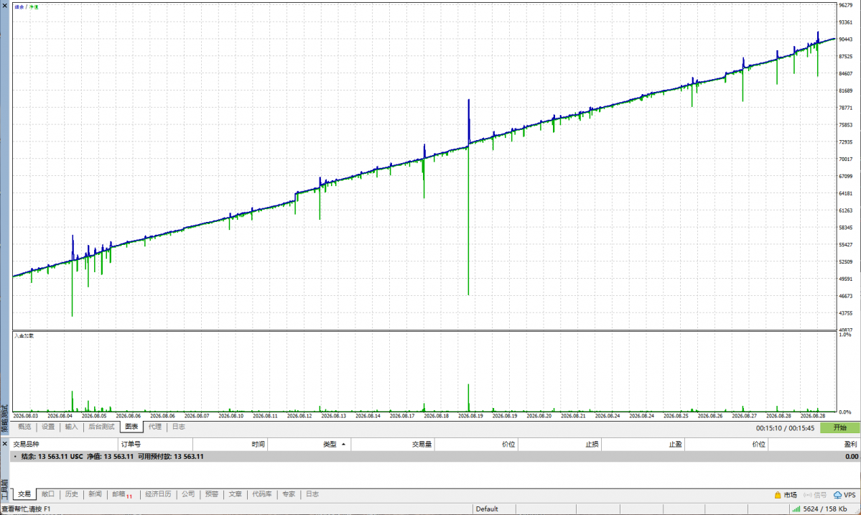This screenshot has height=515, width=861.
Task: Switch to the 敞口 toolbox tab
Action: 48,494
